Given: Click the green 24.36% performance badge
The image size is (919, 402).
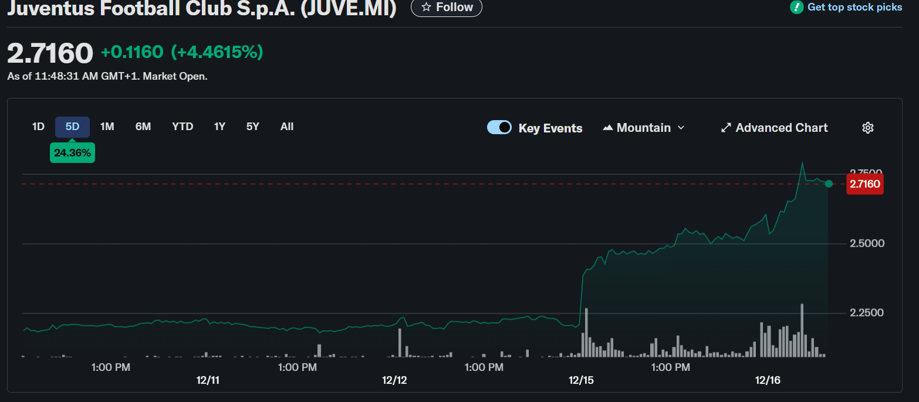Looking at the screenshot, I should pyautogui.click(x=72, y=152).
